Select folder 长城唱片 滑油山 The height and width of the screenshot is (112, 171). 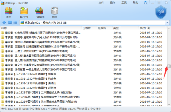click(30, 83)
